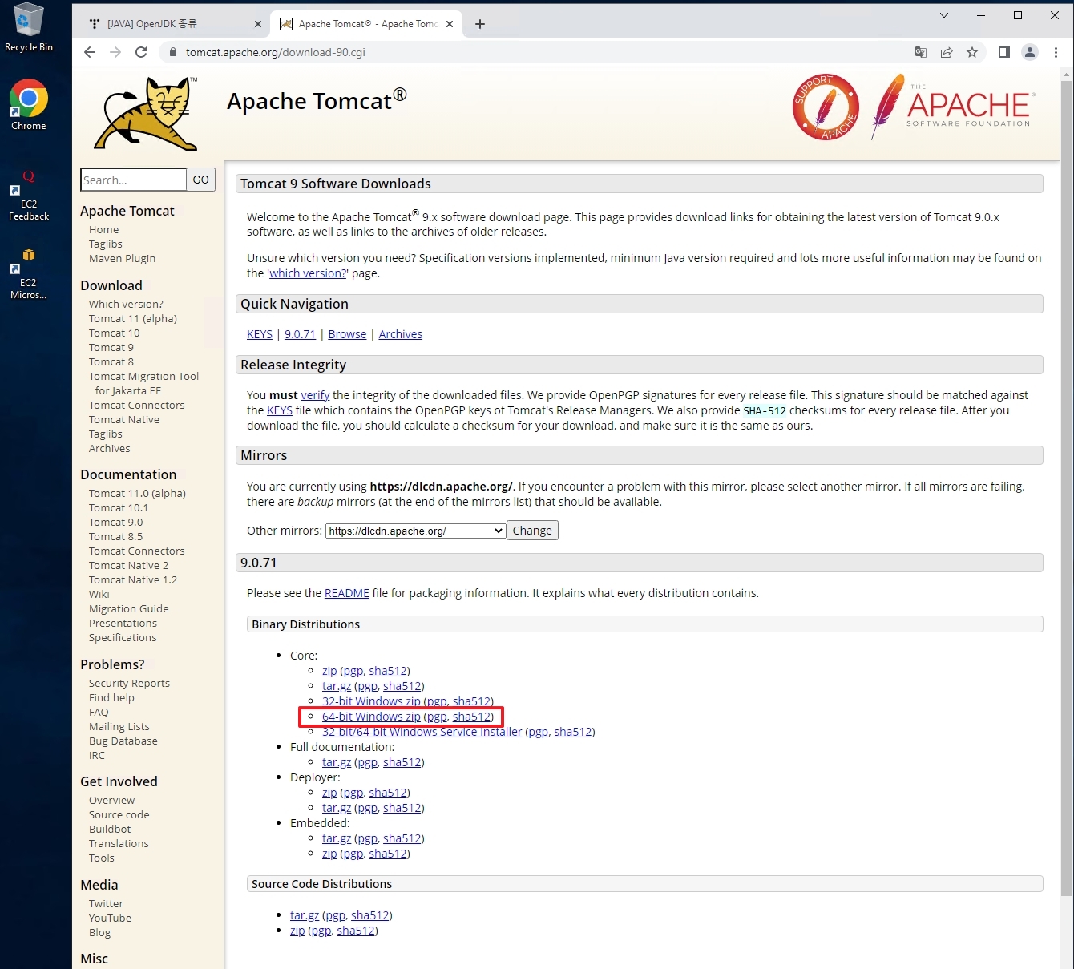Click the page vertical scrollbar
This screenshot has width=1074, height=969.
(x=1066, y=489)
